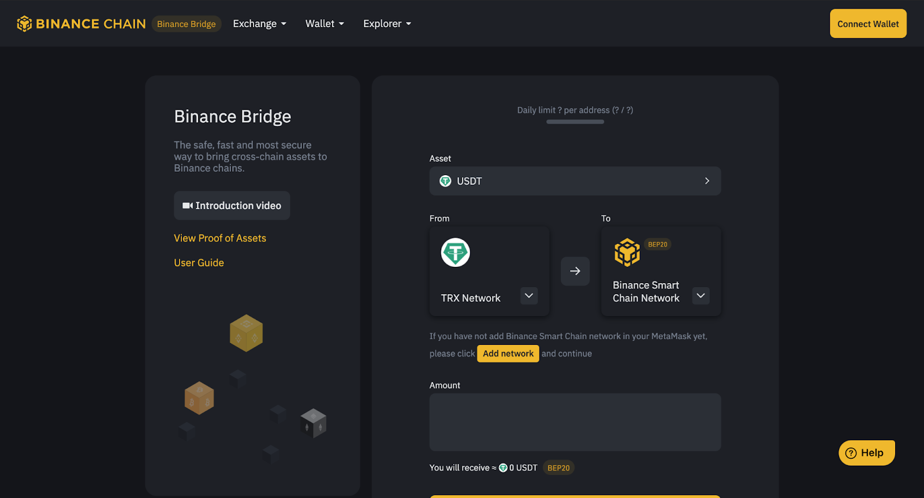Image resolution: width=924 pixels, height=498 pixels.
Task: Click the Daily limit per address text
Action: (575, 110)
